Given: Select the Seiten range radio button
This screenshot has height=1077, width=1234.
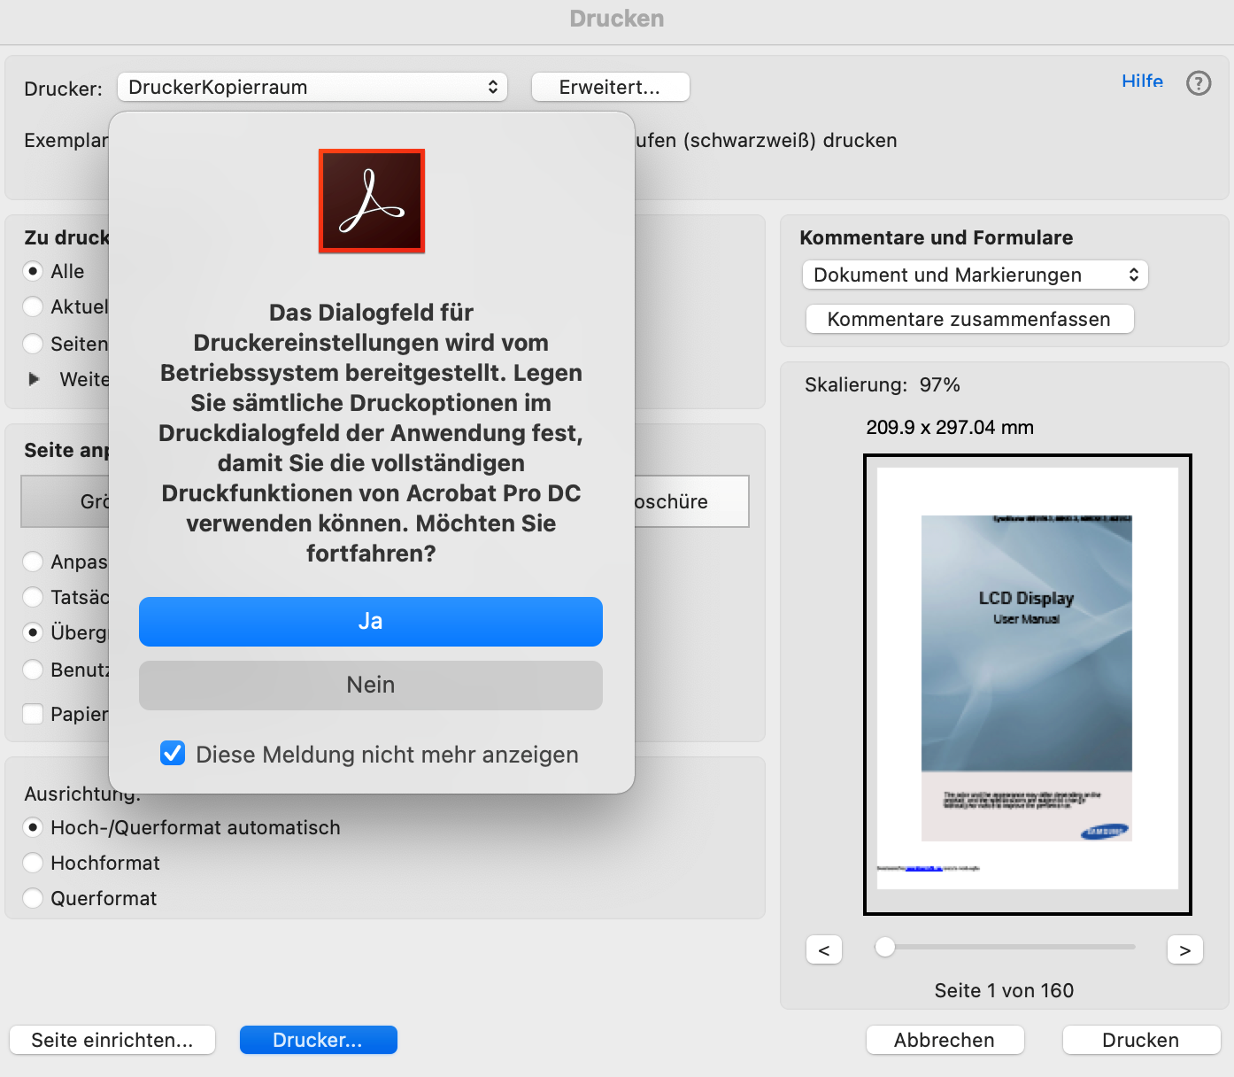Looking at the screenshot, I should click(33, 344).
